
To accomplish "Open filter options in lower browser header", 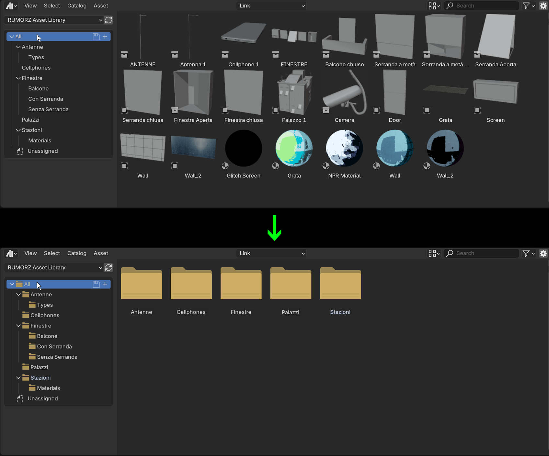I will (529, 253).
